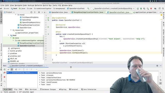Switch to SpaceService.java tab
This screenshot has height=93, width=165.
[x=59, y=12]
